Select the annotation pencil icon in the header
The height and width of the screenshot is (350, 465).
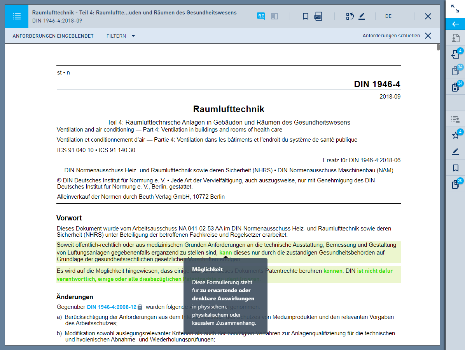pyautogui.click(x=362, y=16)
